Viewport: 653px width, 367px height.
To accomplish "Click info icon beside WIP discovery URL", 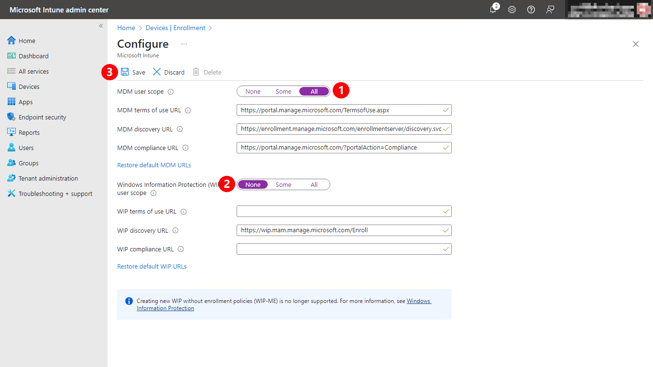I will [175, 230].
